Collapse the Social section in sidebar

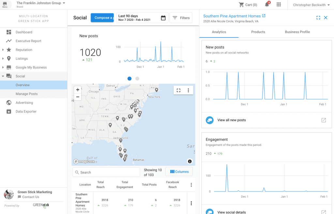(3, 76)
